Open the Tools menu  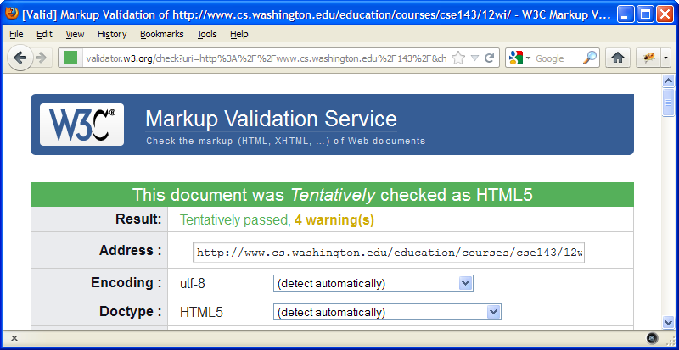point(206,34)
